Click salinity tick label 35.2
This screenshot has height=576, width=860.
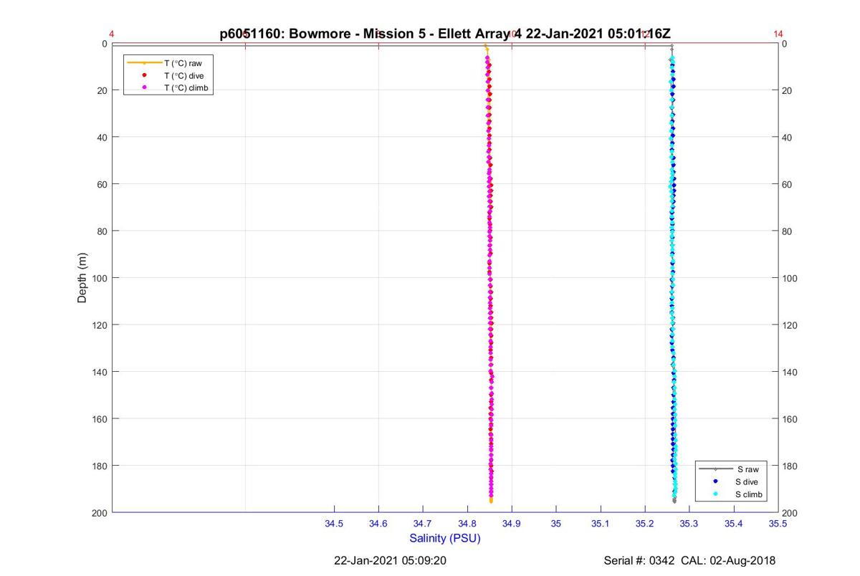coord(645,524)
